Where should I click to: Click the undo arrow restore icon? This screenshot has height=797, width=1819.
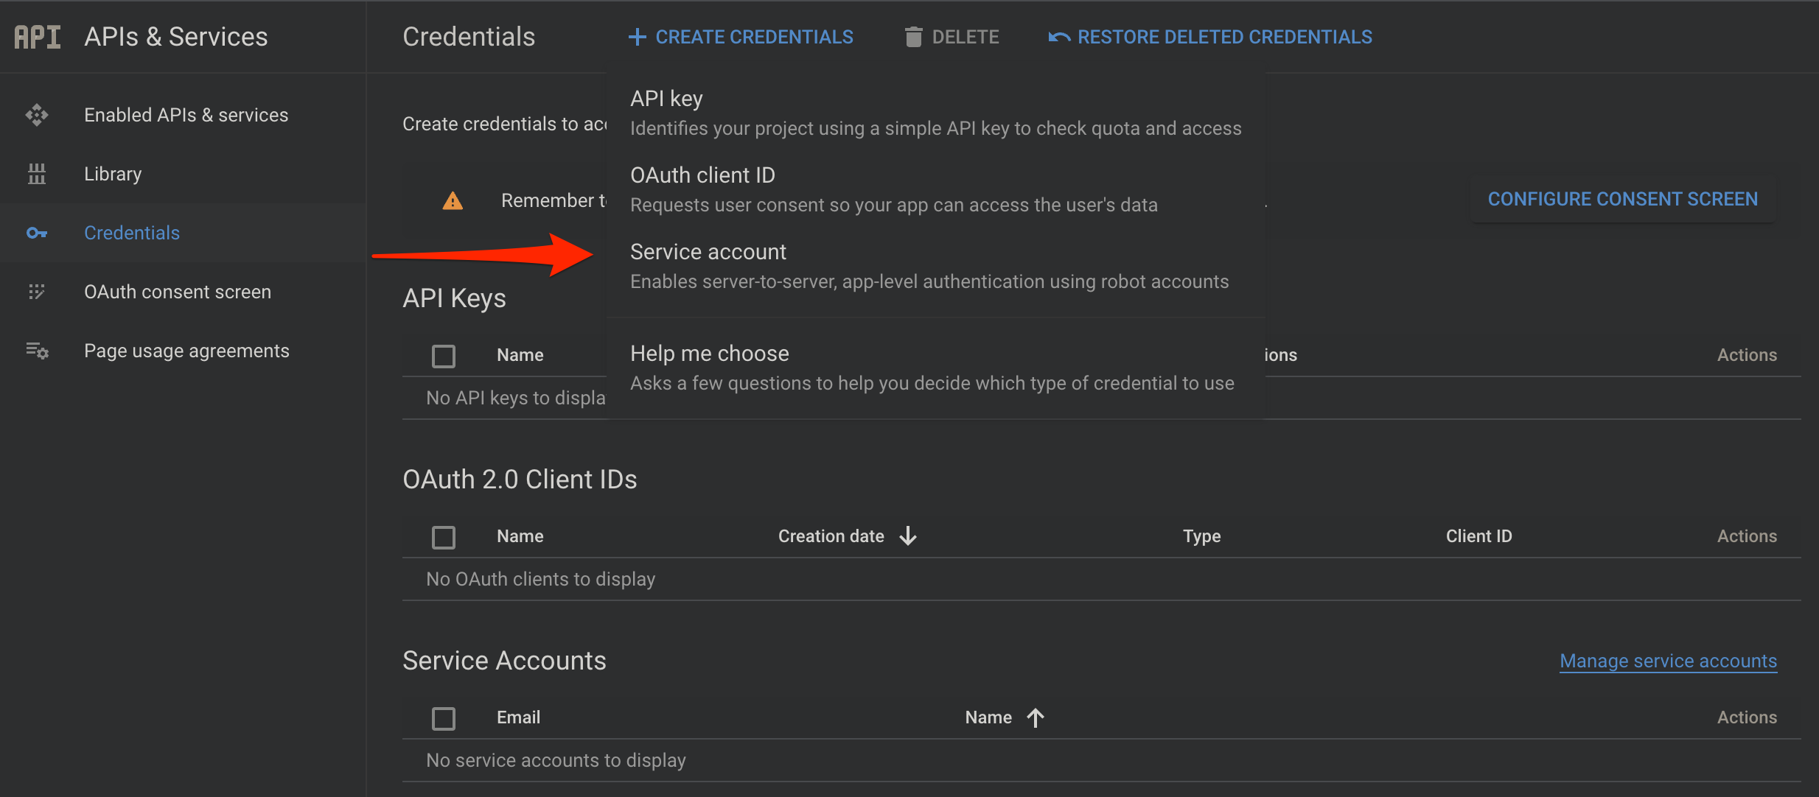tap(1059, 37)
